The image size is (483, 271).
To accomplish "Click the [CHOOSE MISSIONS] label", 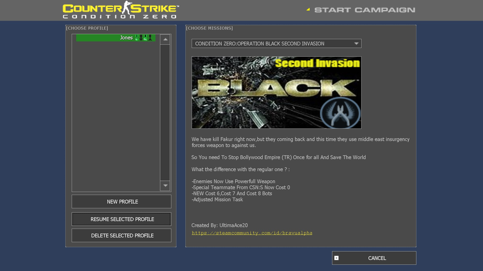I will click(209, 28).
